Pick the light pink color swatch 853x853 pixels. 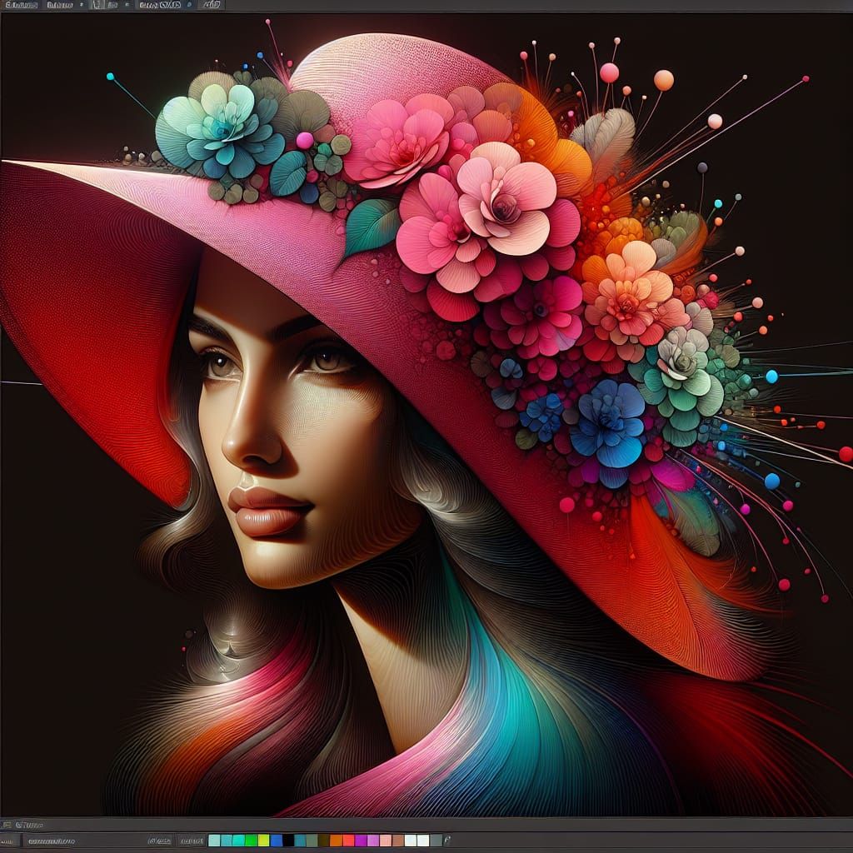(385, 841)
